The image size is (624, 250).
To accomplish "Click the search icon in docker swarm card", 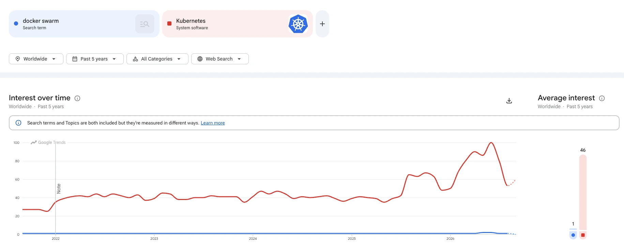I will point(144,24).
